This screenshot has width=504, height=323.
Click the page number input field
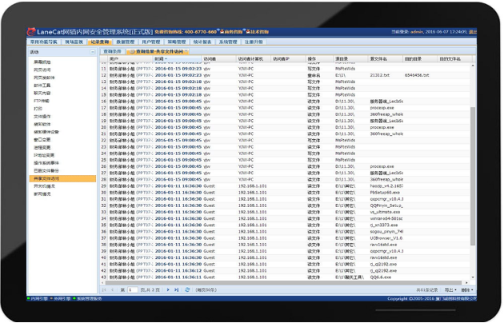click(x=132, y=290)
